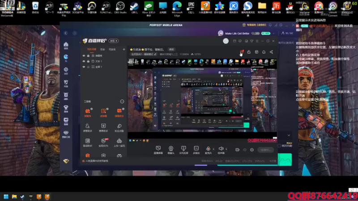This screenshot has height=201, width=358.
Task: Open the user avatar in streaming app title bar
Action: click(x=226, y=41)
